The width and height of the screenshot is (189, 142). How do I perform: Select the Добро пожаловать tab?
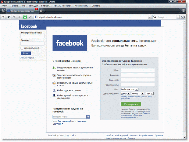(x=22, y=11)
